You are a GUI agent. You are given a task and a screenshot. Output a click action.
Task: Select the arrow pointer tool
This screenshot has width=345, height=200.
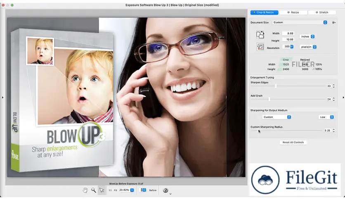[x=102, y=190]
